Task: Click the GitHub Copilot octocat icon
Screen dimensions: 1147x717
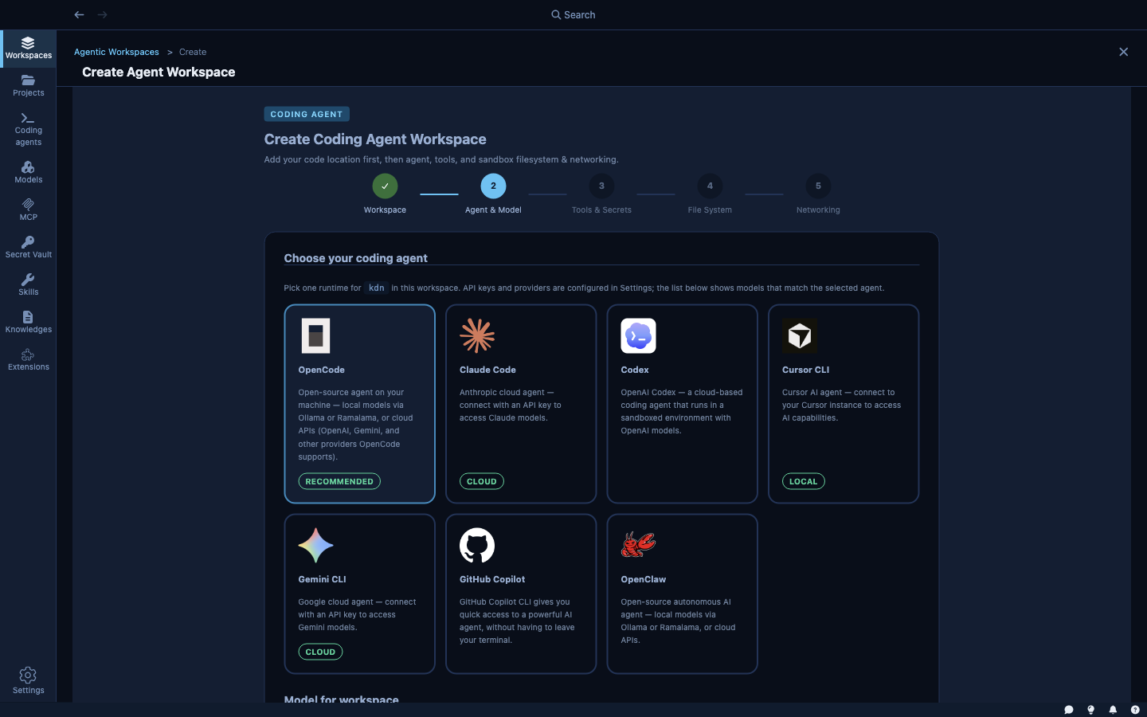Action: coord(477,546)
